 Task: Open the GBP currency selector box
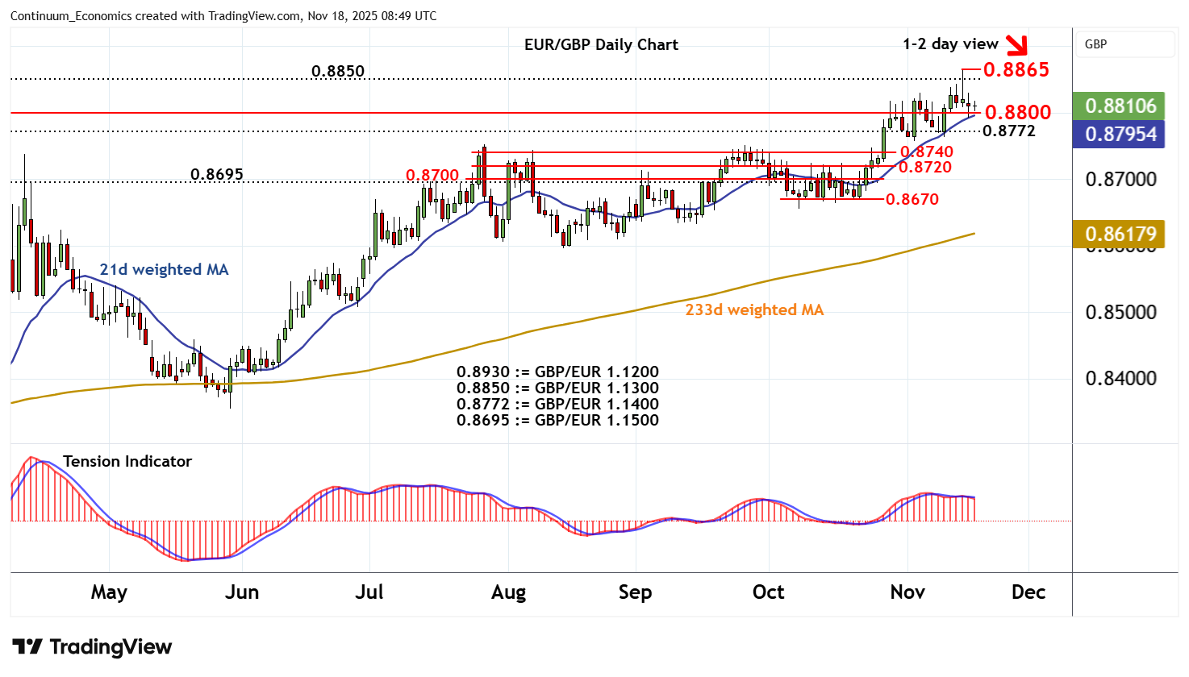click(x=1124, y=44)
